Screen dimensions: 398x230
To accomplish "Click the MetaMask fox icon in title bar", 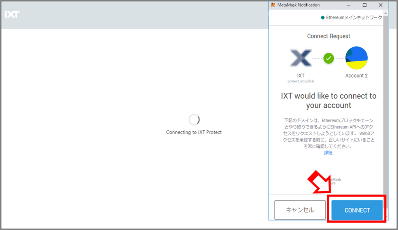I will (x=273, y=5).
